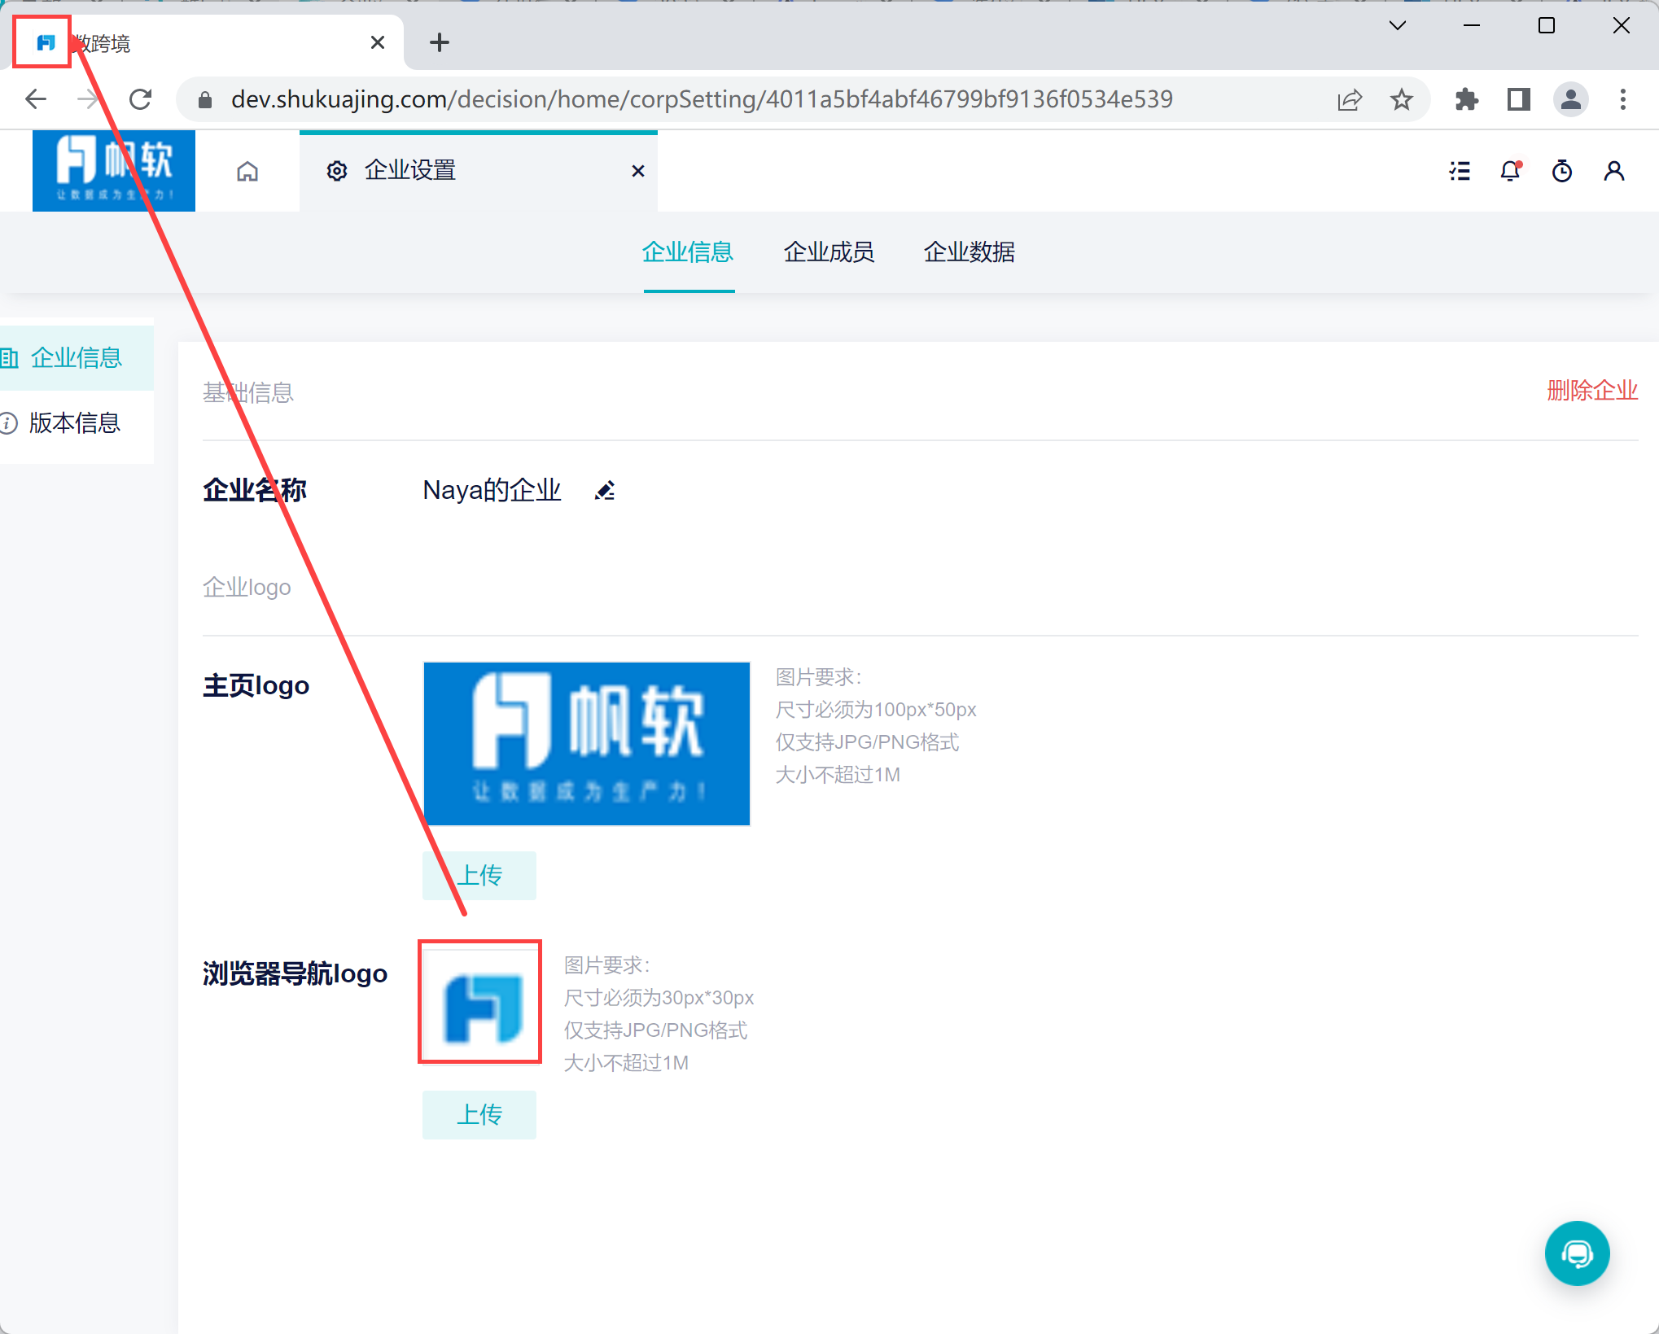Expand the tab search chevron

(1397, 26)
